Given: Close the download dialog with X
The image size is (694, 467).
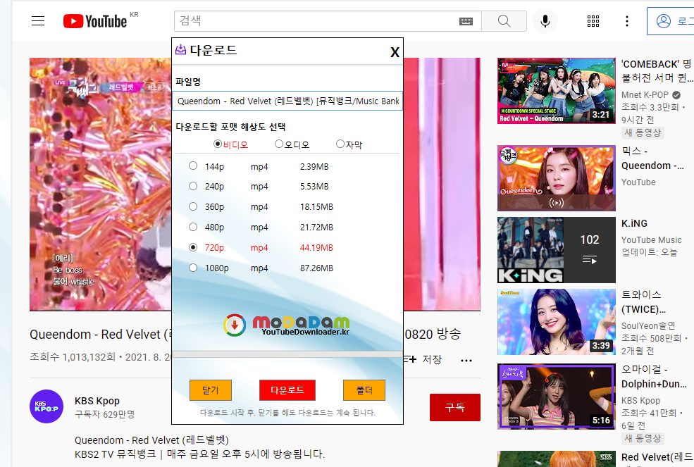Looking at the screenshot, I should 395,52.
